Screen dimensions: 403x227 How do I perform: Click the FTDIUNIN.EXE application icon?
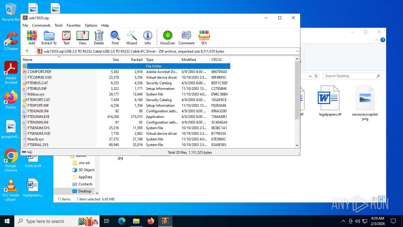pos(25,116)
